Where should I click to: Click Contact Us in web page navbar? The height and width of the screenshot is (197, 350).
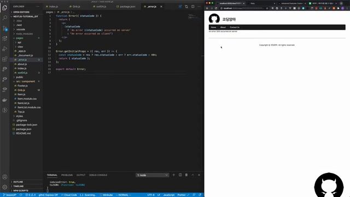pyautogui.click(x=235, y=27)
